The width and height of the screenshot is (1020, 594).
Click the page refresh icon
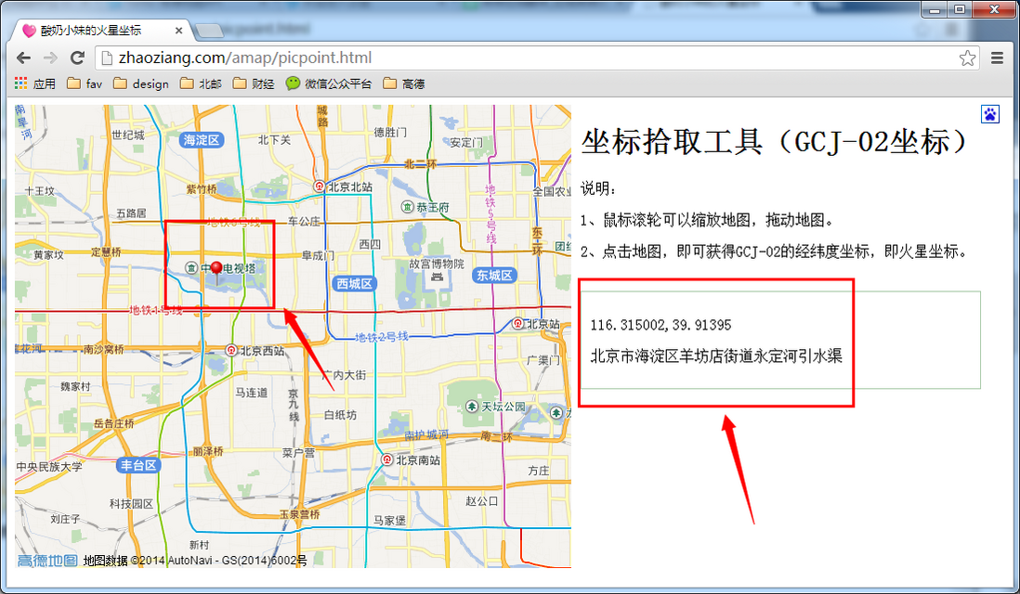(77, 58)
